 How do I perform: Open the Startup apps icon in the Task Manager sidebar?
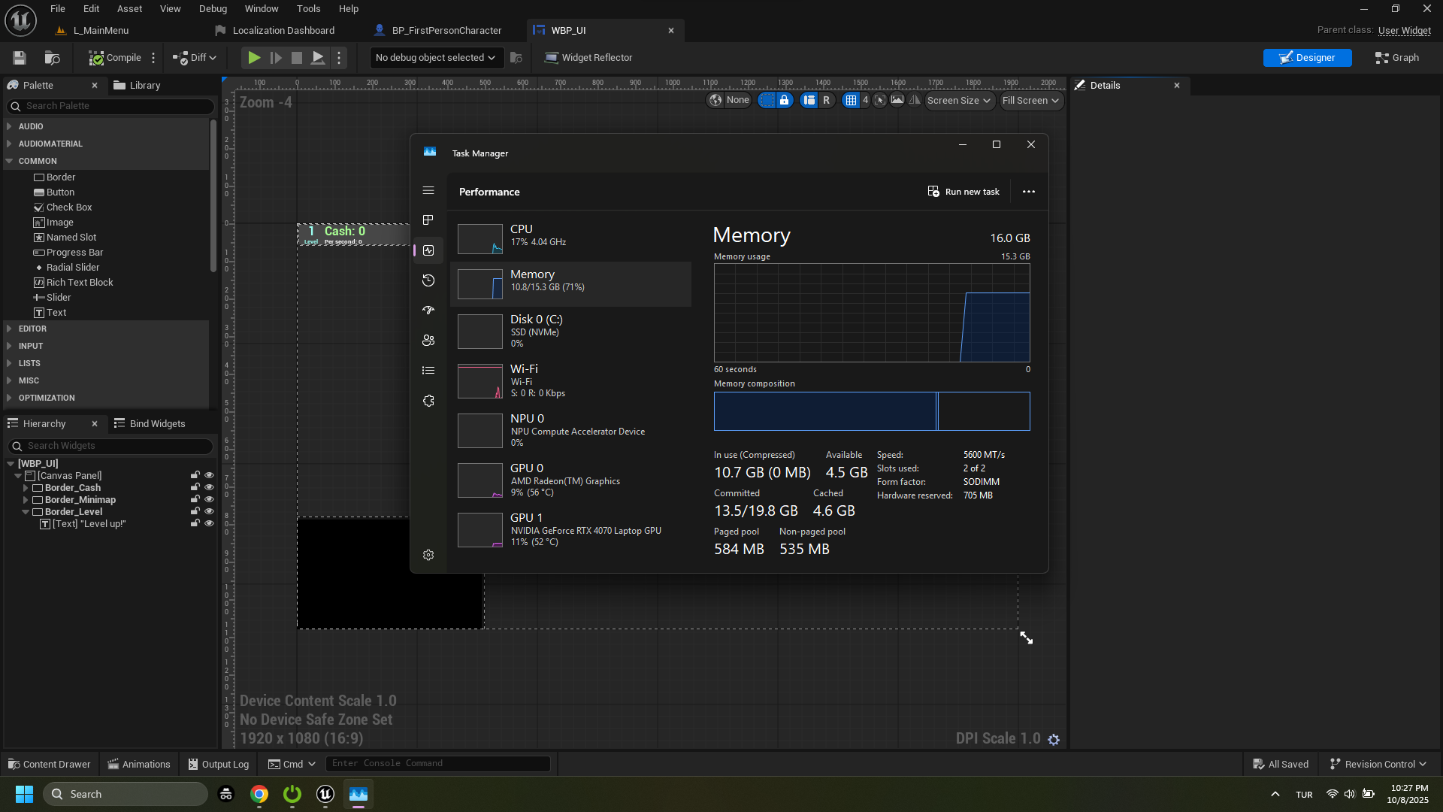click(428, 311)
